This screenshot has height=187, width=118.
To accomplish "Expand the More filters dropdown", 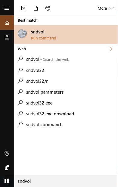I will pyautogui.click(x=105, y=8).
